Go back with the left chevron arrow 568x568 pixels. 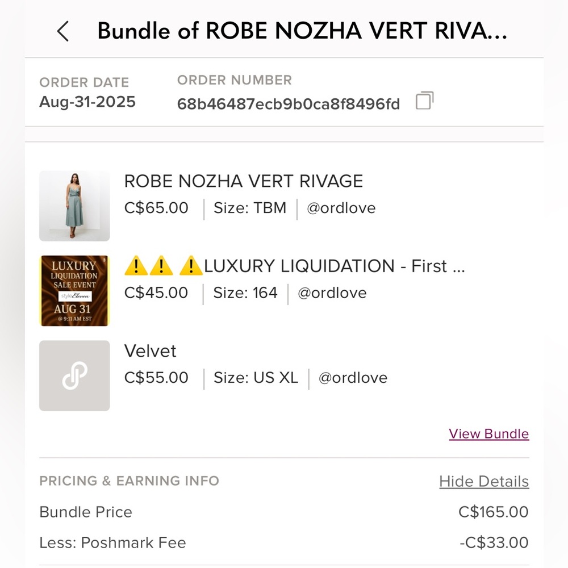[63, 31]
